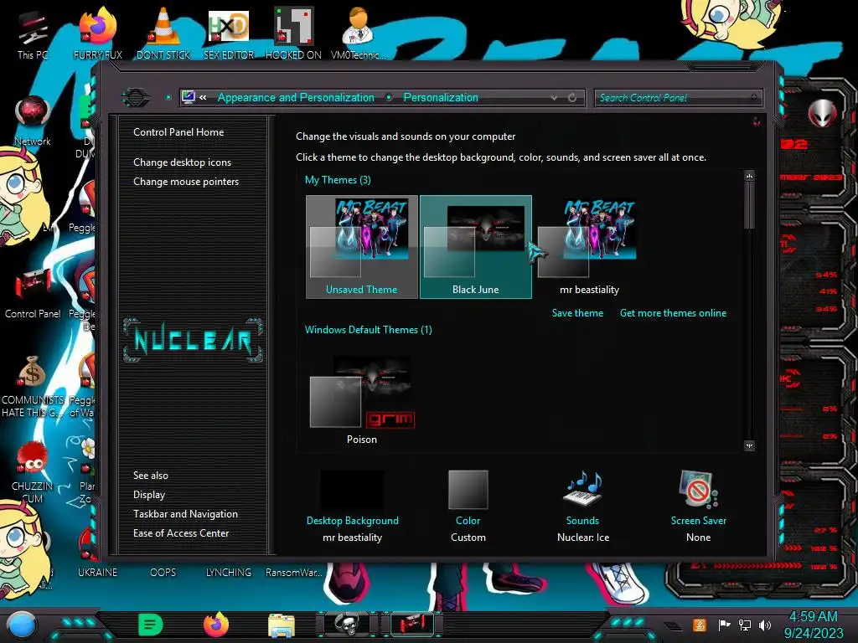This screenshot has height=643, width=858.
Task: Click the theme list scrollbar up arrow
Action: [750, 176]
